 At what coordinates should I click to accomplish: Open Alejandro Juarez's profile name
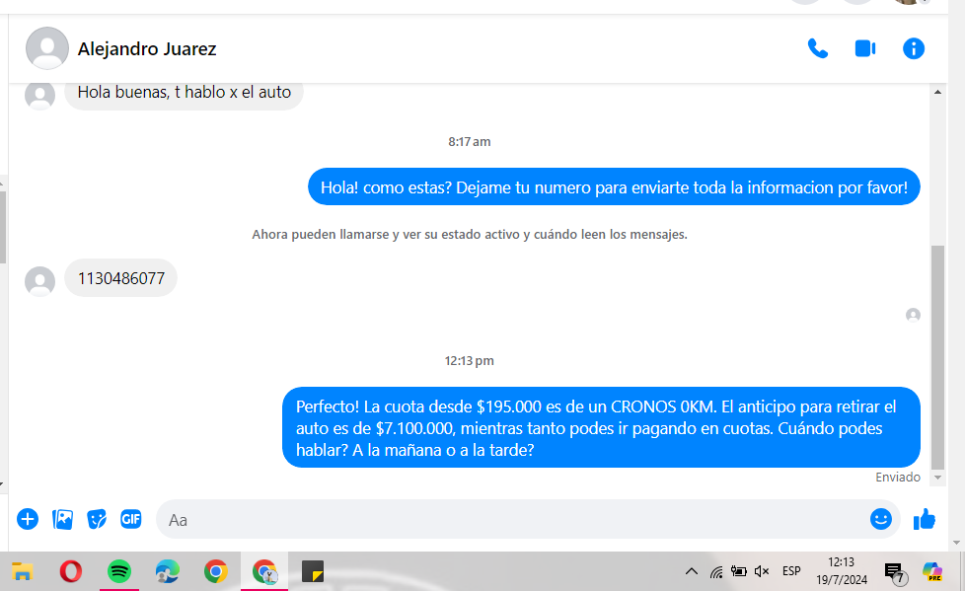pyautogui.click(x=147, y=48)
